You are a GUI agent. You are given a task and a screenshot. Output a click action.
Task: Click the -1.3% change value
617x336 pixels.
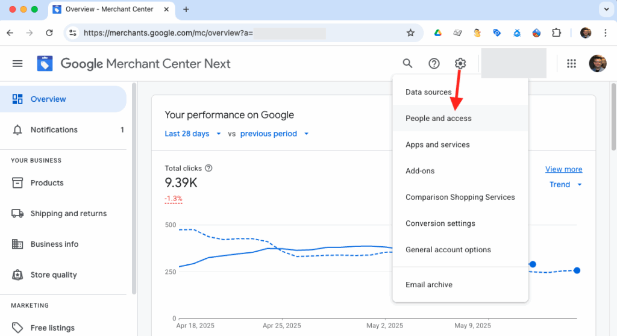click(174, 199)
